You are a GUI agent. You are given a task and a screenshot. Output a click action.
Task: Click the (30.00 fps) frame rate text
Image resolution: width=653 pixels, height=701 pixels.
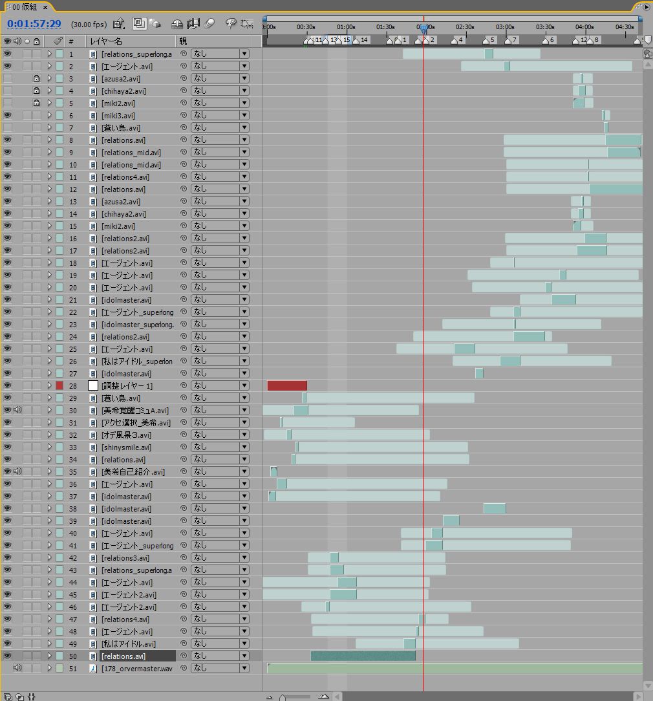tap(89, 24)
